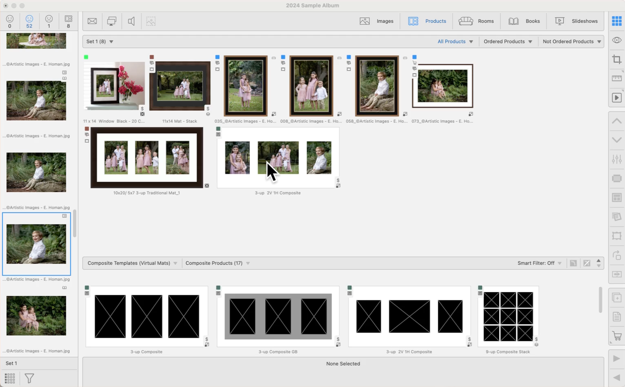Switch to the Rooms tab

[x=476, y=21]
